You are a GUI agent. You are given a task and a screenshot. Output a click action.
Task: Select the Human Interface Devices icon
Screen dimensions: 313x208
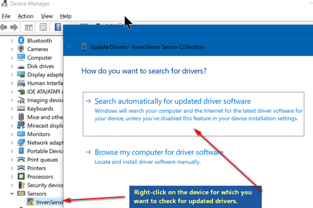tap(21, 83)
